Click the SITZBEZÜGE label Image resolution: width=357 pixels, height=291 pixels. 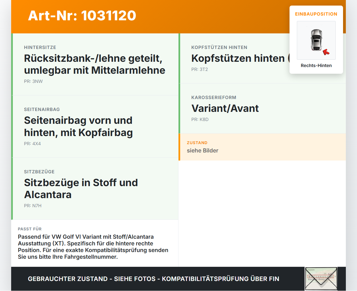click(39, 172)
